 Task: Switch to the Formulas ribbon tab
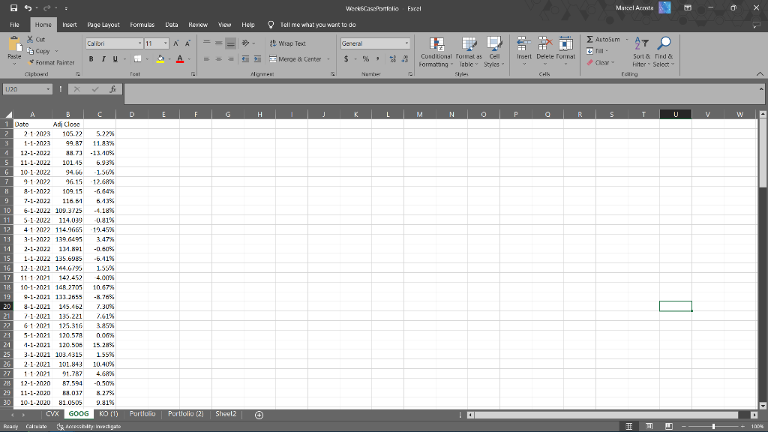(142, 25)
